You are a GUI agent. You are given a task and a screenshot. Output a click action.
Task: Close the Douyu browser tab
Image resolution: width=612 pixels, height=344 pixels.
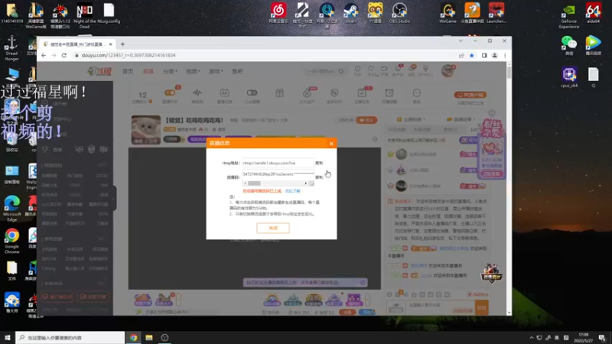click(110, 44)
